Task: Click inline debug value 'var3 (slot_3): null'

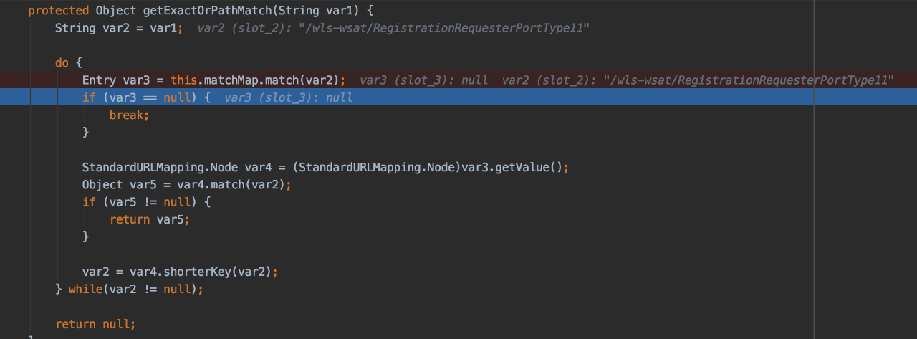Action: tap(288, 98)
